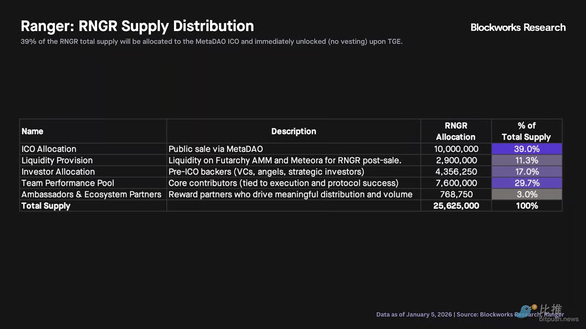Click the Ranger: RNGR Supply Distribution title
The image size is (586, 329).
[x=137, y=26]
